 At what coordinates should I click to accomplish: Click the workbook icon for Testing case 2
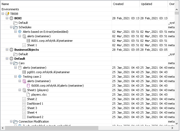tap(20, 77)
